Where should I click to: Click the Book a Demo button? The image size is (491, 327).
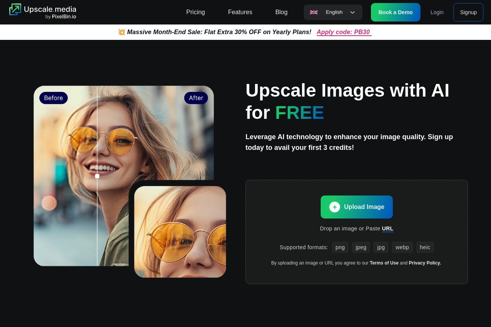pyautogui.click(x=395, y=12)
